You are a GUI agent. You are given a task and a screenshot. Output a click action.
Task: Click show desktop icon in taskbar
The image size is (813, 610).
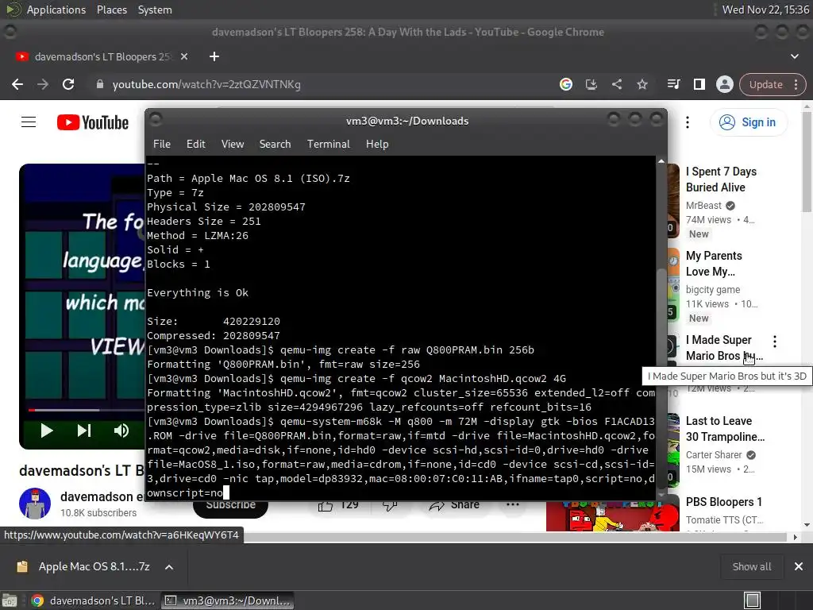[x=10, y=600]
